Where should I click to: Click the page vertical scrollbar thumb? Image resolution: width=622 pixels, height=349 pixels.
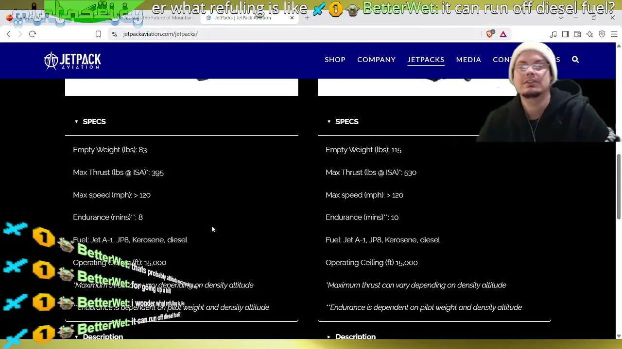tap(619, 187)
